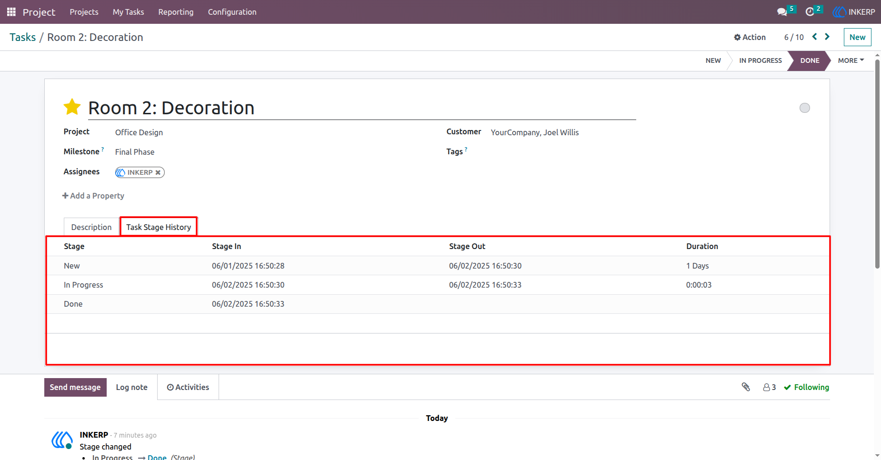Screen dimensions: 881x460
Task: Open the Action gear menu
Action: (750, 37)
